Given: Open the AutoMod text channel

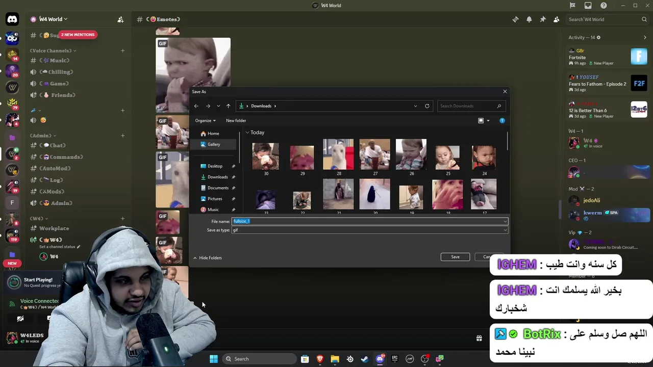Looking at the screenshot, I should click(x=55, y=169).
